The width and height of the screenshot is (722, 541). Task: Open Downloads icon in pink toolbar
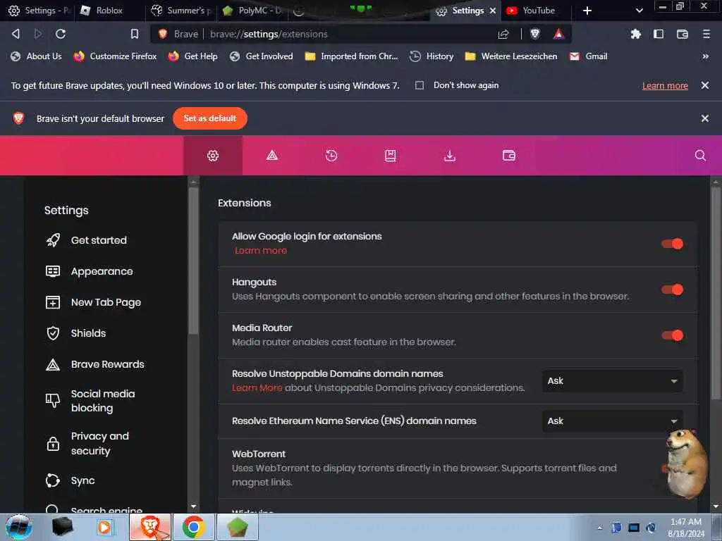[449, 156]
